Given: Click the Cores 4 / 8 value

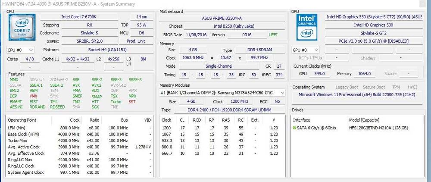Looking at the screenshot, I should point(30,59).
